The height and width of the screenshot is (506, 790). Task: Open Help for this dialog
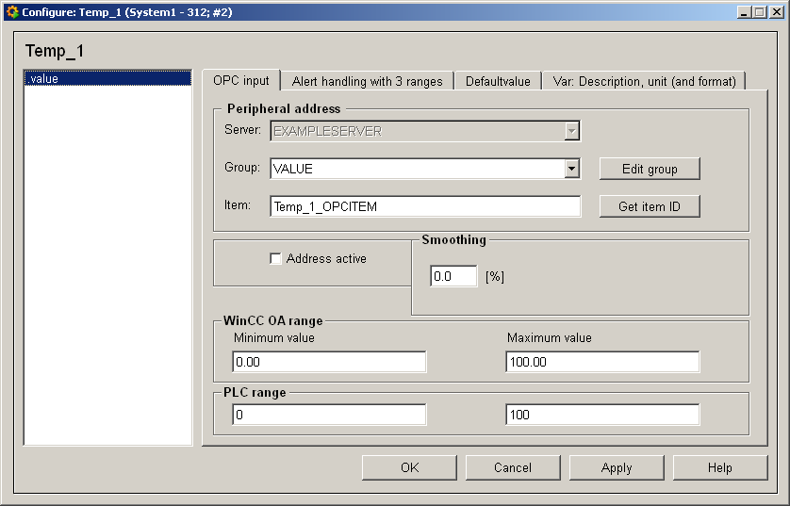720,467
